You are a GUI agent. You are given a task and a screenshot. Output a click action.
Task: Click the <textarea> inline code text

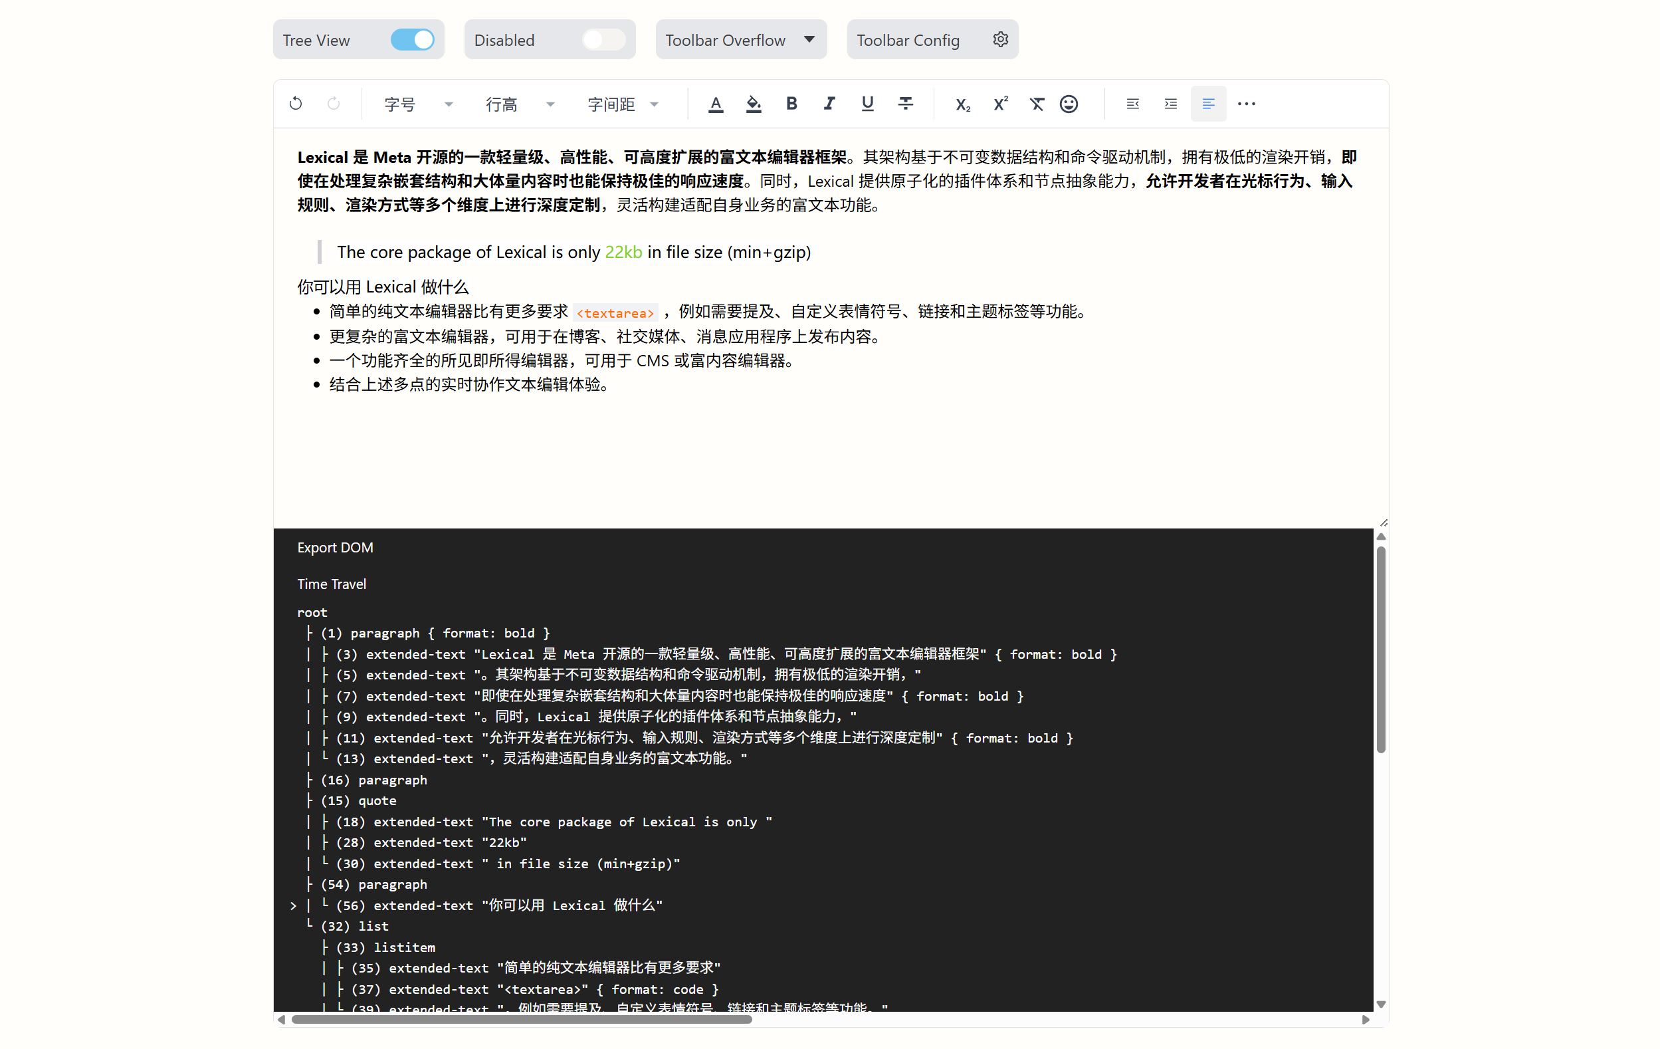615,312
